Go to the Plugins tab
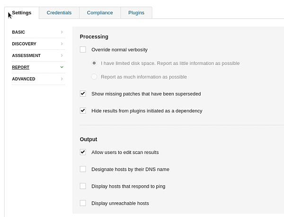 (x=136, y=13)
